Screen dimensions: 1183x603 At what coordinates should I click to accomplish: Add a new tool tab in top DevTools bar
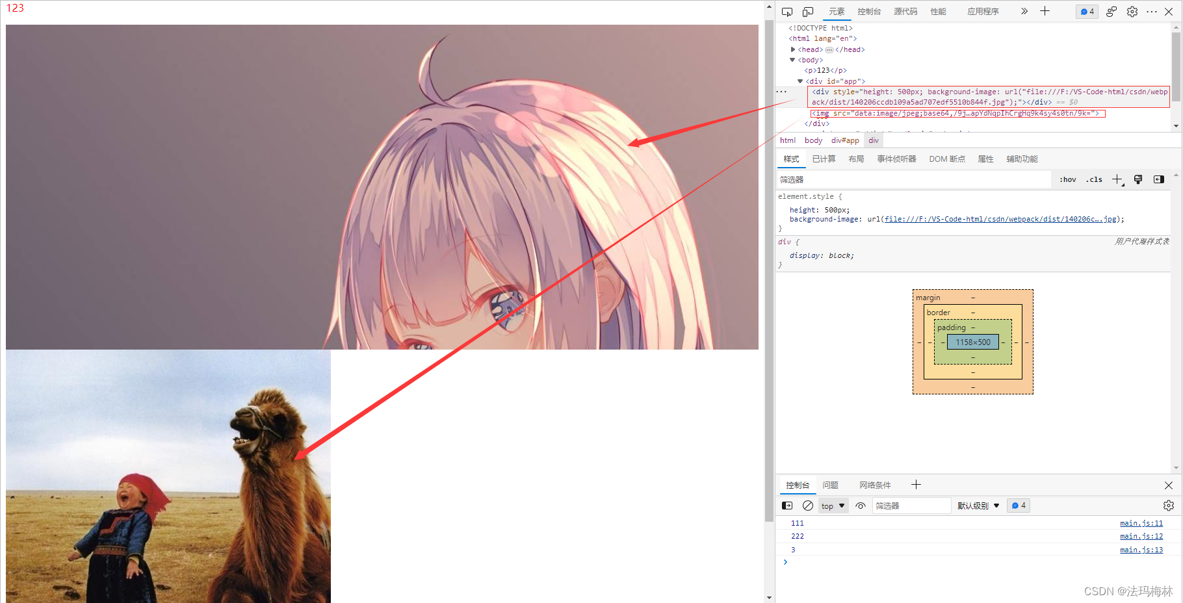pos(1045,11)
